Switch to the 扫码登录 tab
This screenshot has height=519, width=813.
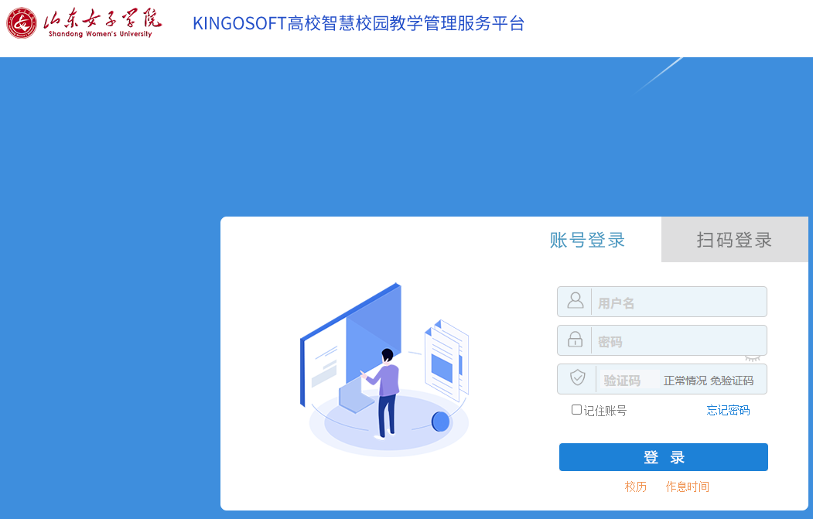point(734,240)
